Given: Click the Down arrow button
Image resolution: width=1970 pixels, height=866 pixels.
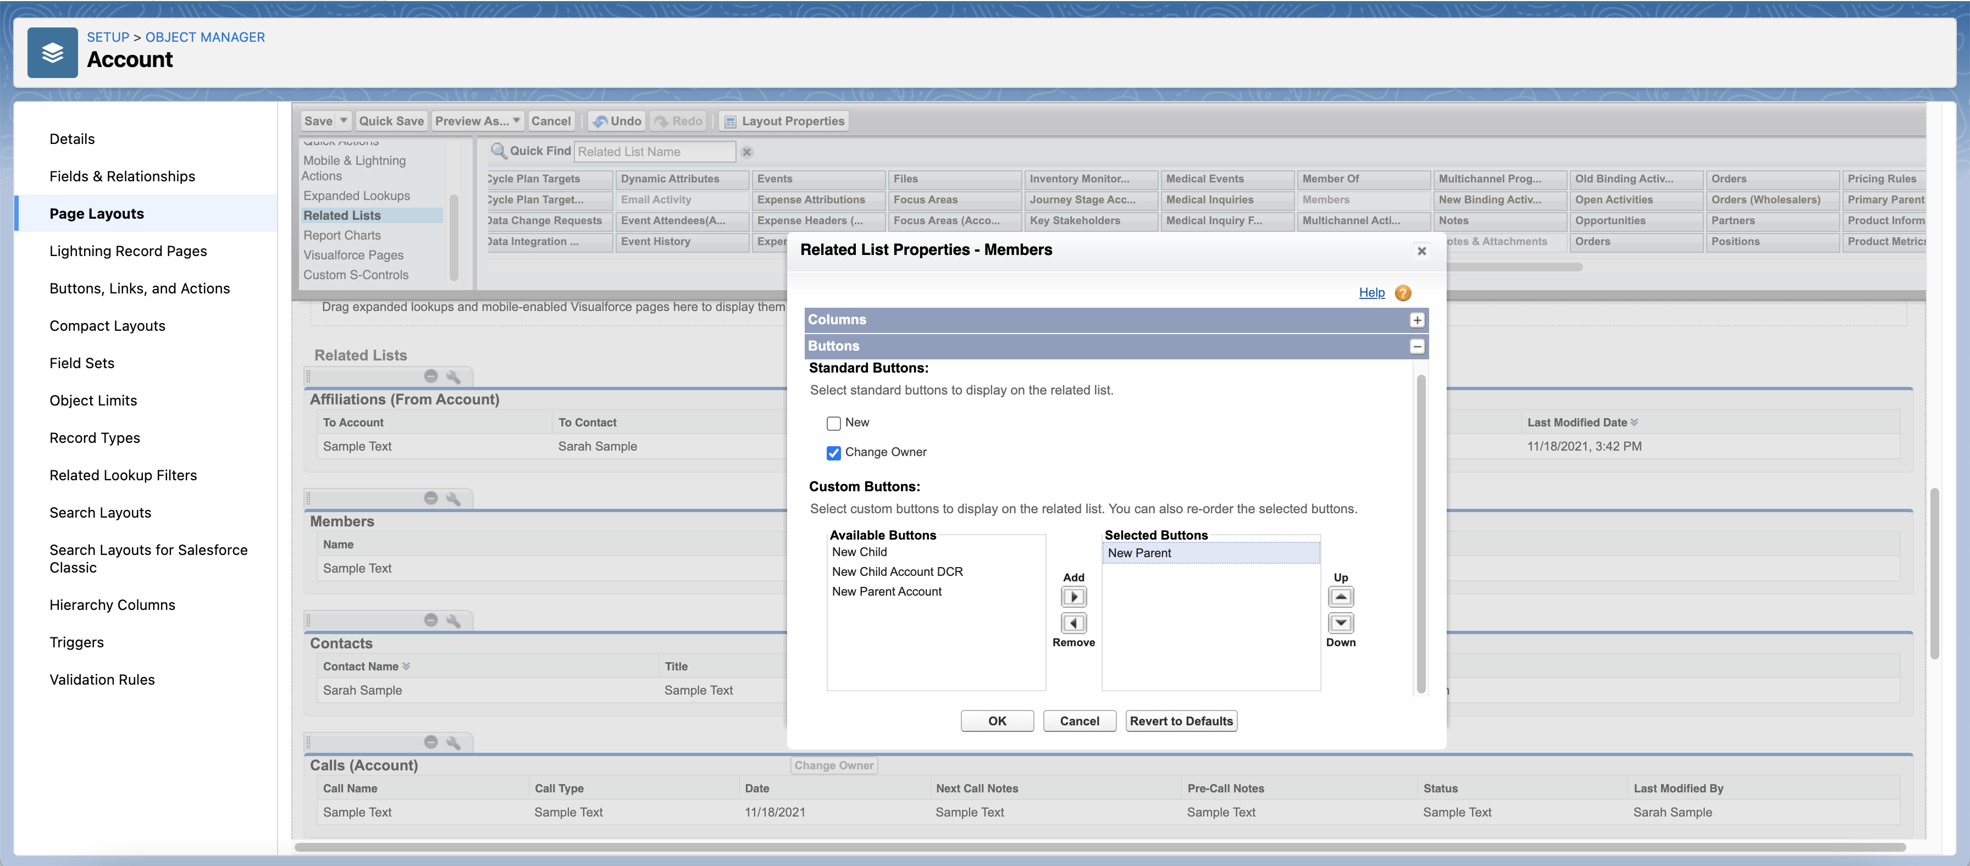Looking at the screenshot, I should coord(1341,623).
